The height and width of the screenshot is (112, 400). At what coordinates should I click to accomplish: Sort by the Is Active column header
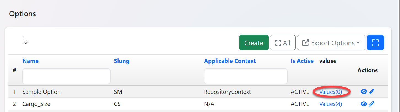pos(302,61)
